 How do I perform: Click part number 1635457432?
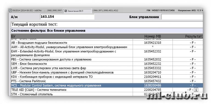click(x=152, y=81)
